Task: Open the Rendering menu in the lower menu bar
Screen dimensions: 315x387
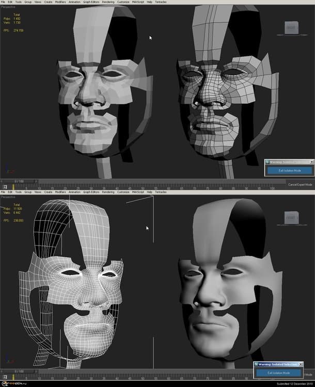Action: click(x=108, y=192)
